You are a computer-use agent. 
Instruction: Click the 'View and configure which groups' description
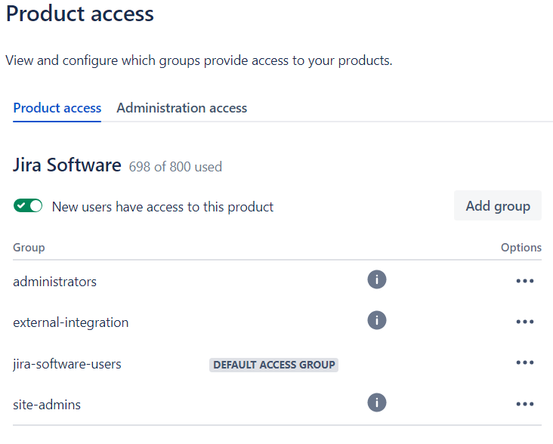click(x=199, y=60)
